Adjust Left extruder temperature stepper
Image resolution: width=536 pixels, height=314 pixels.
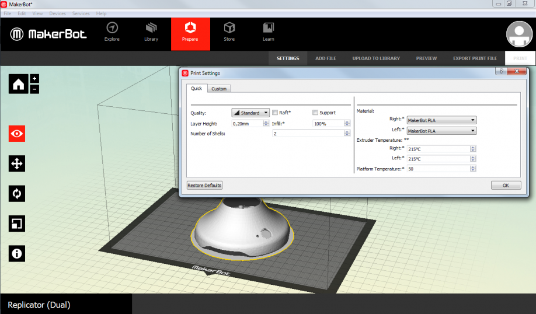473,159
